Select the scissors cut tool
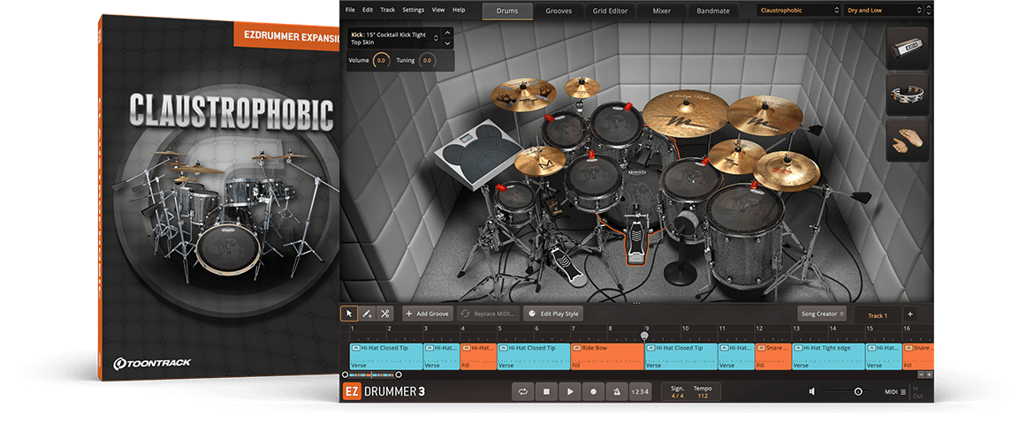The width and height of the screenshot is (1034, 431). 386,314
